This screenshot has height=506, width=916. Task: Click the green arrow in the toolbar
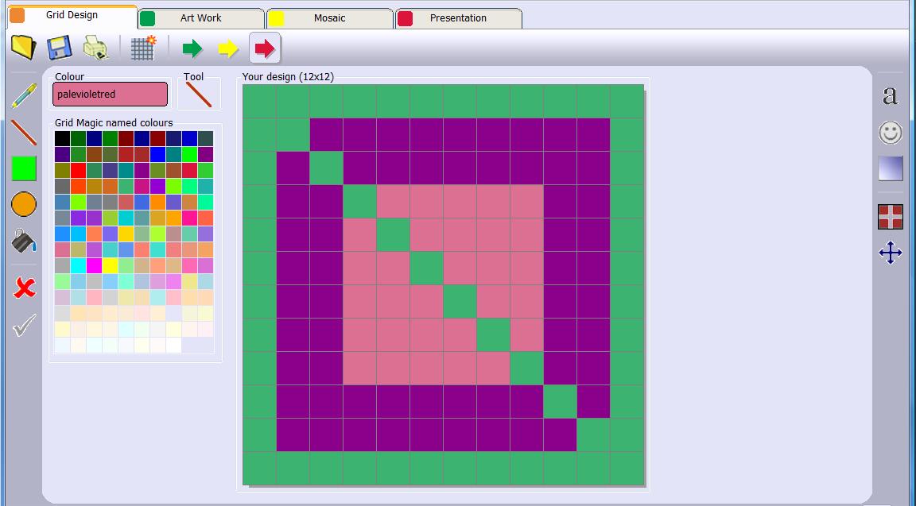(x=191, y=48)
